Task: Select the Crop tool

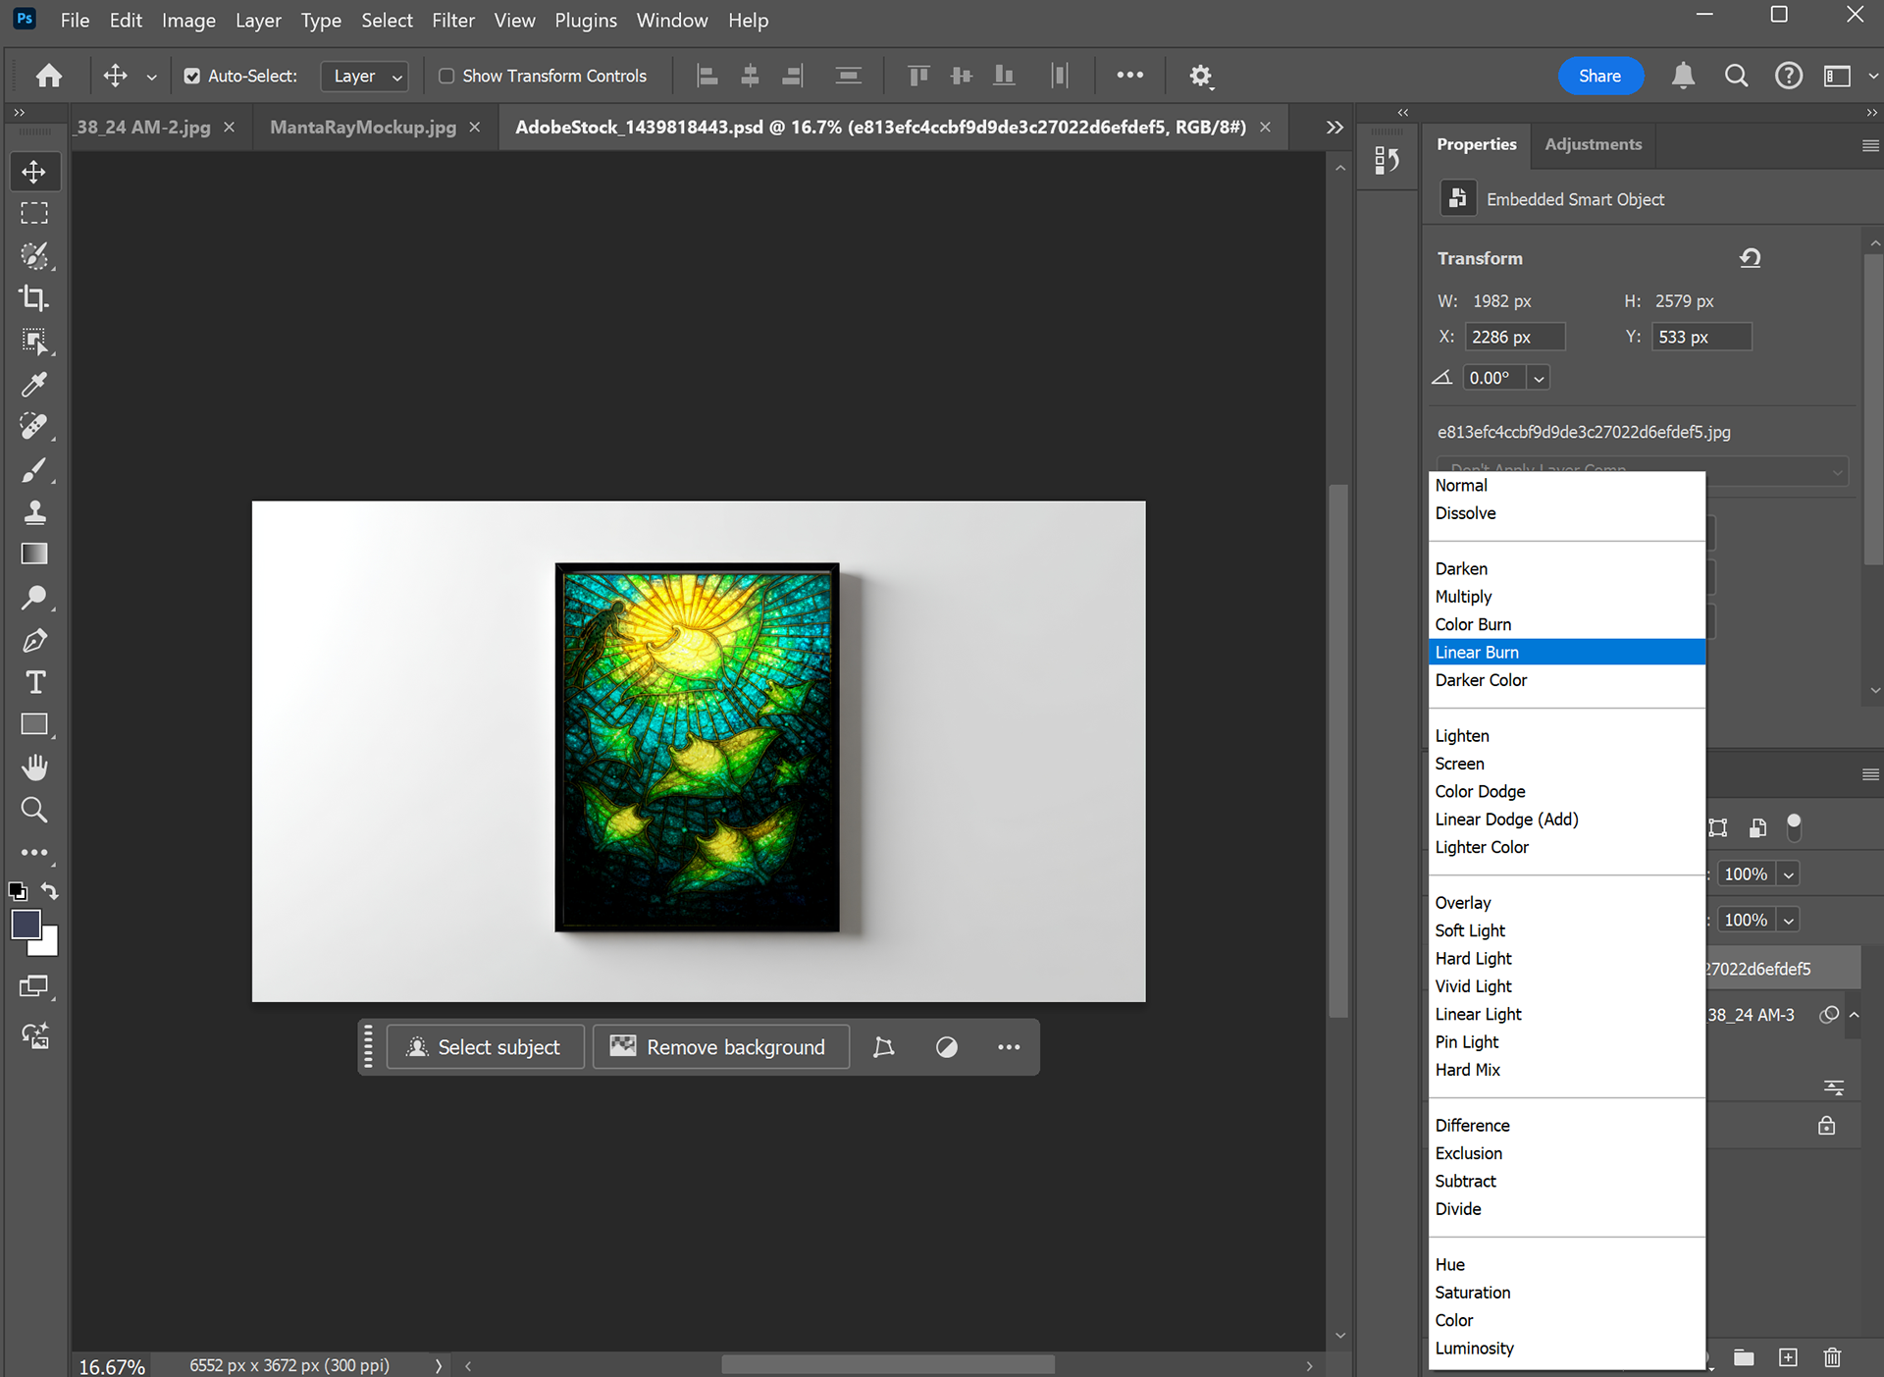Action: tap(34, 298)
